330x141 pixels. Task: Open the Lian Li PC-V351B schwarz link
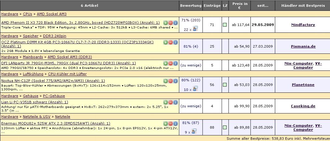coord(34,102)
